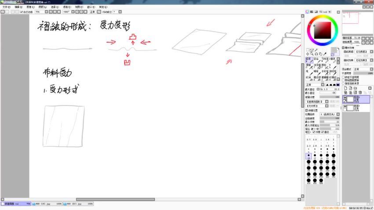
Task: Toggle pen pressure diameter (直径) checkbox
Action: click(x=323, y=132)
